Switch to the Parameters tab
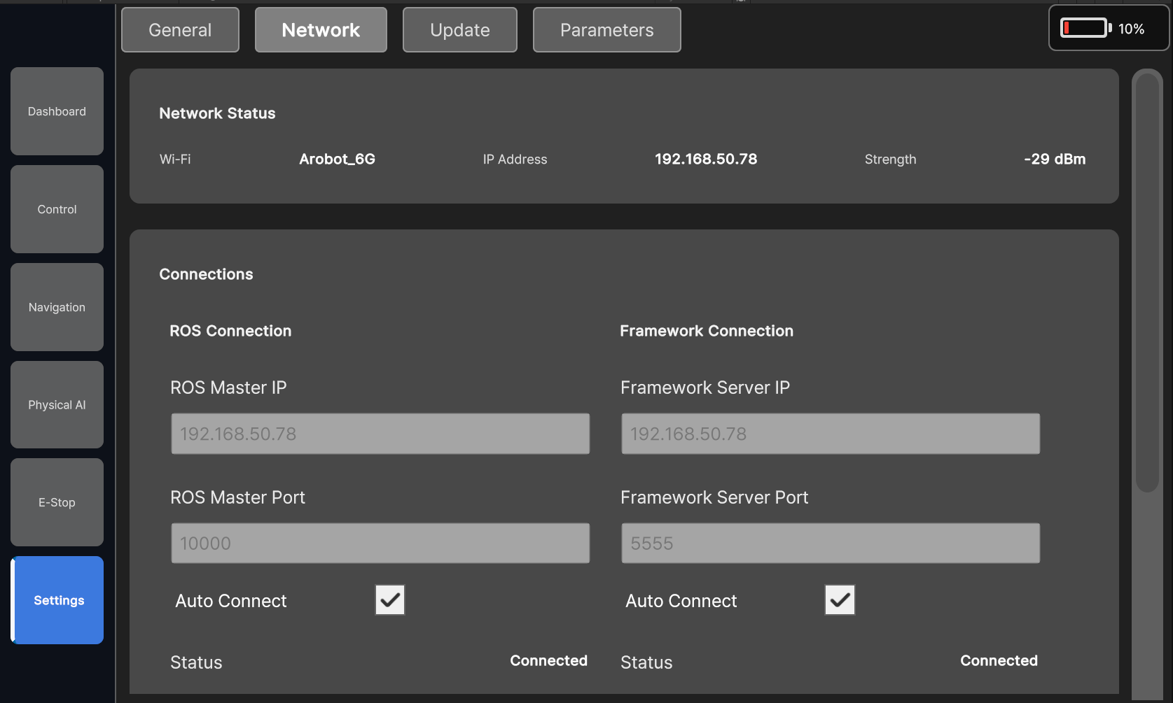Viewport: 1173px width, 703px height. [606, 29]
